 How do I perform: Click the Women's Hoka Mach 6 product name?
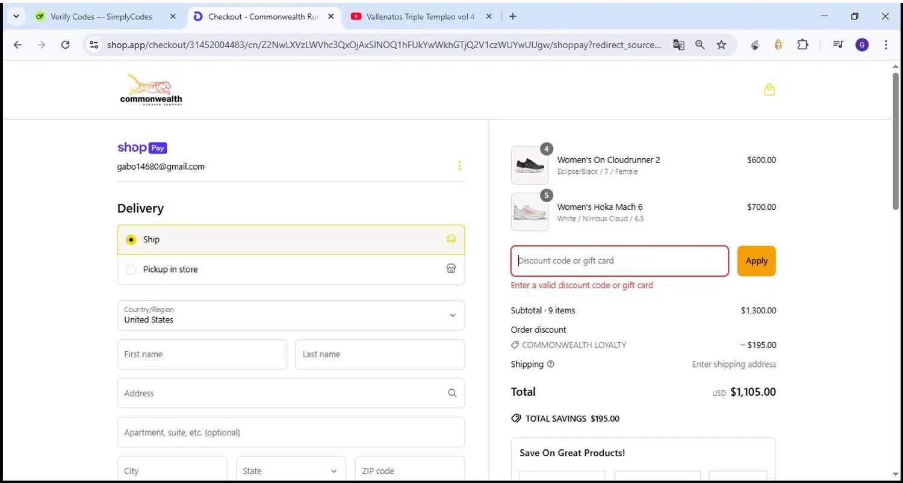(x=600, y=207)
